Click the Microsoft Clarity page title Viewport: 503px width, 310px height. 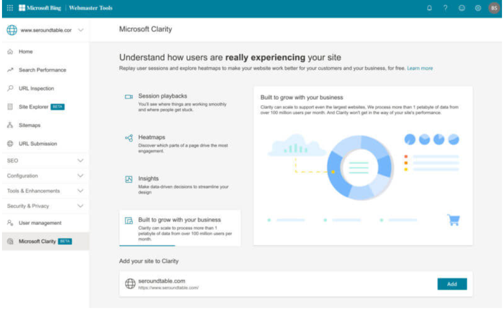(x=146, y=29)
